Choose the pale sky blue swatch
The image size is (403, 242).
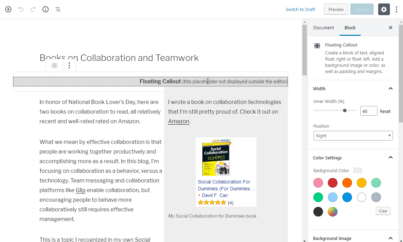pos(333,197)
